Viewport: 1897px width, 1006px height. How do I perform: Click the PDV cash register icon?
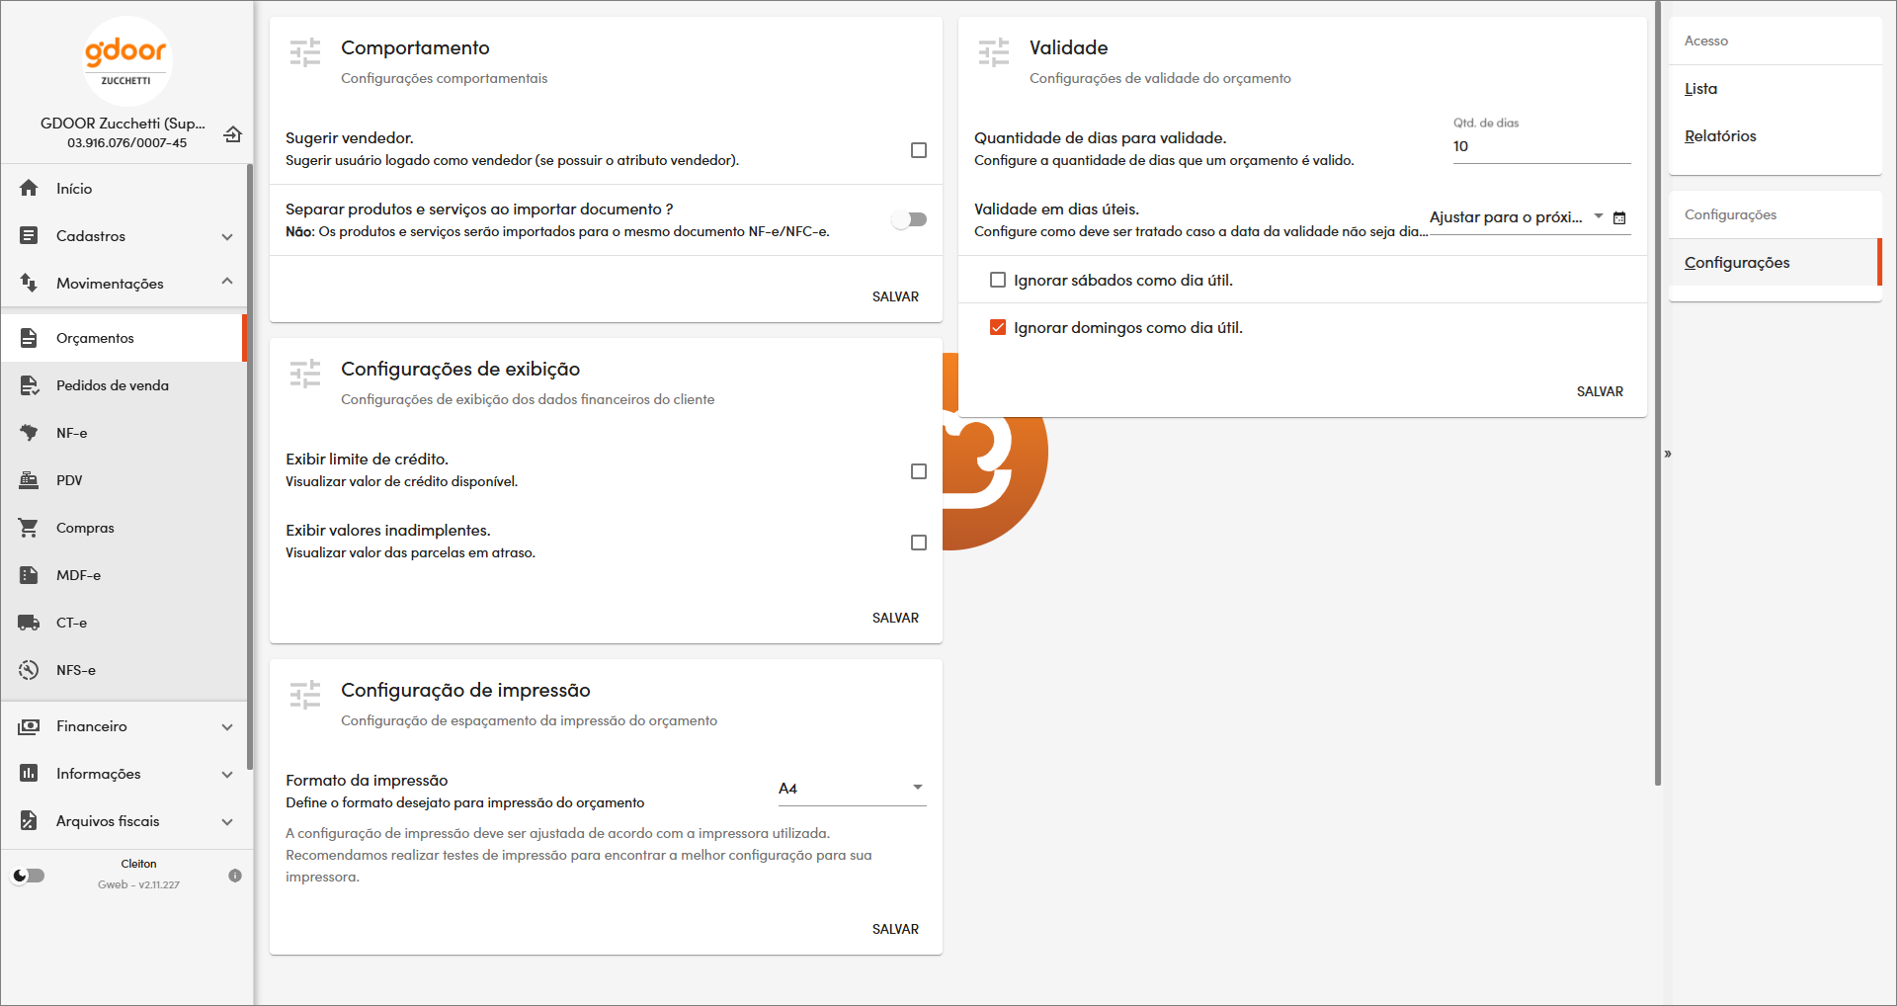point(29,480)
